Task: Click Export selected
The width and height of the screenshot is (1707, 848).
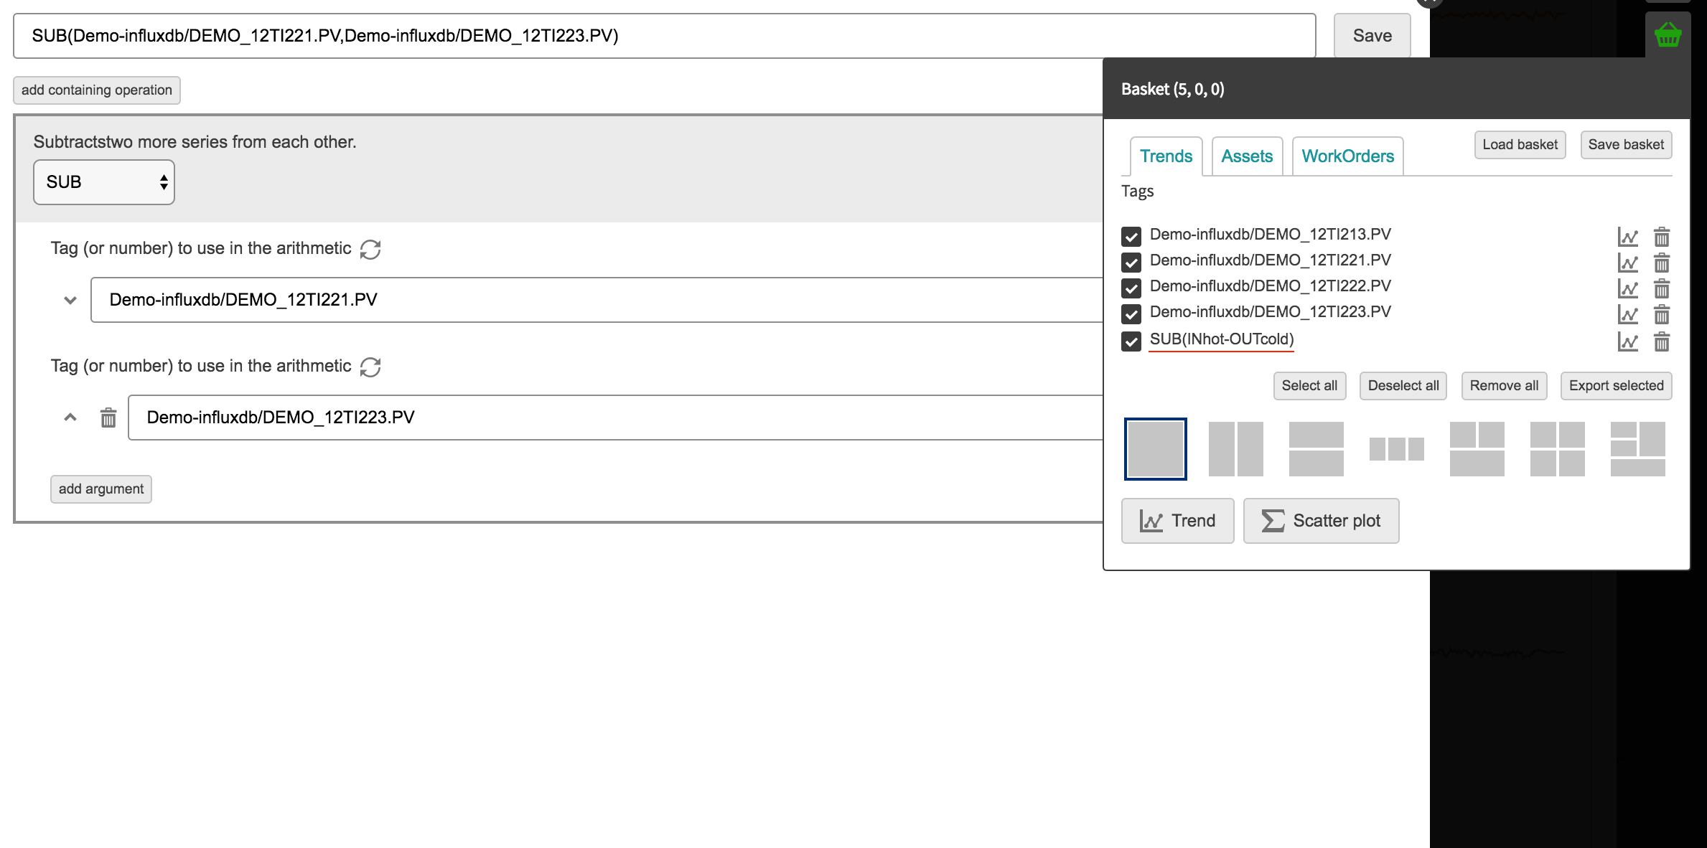Action: (x=1616, y=386)
